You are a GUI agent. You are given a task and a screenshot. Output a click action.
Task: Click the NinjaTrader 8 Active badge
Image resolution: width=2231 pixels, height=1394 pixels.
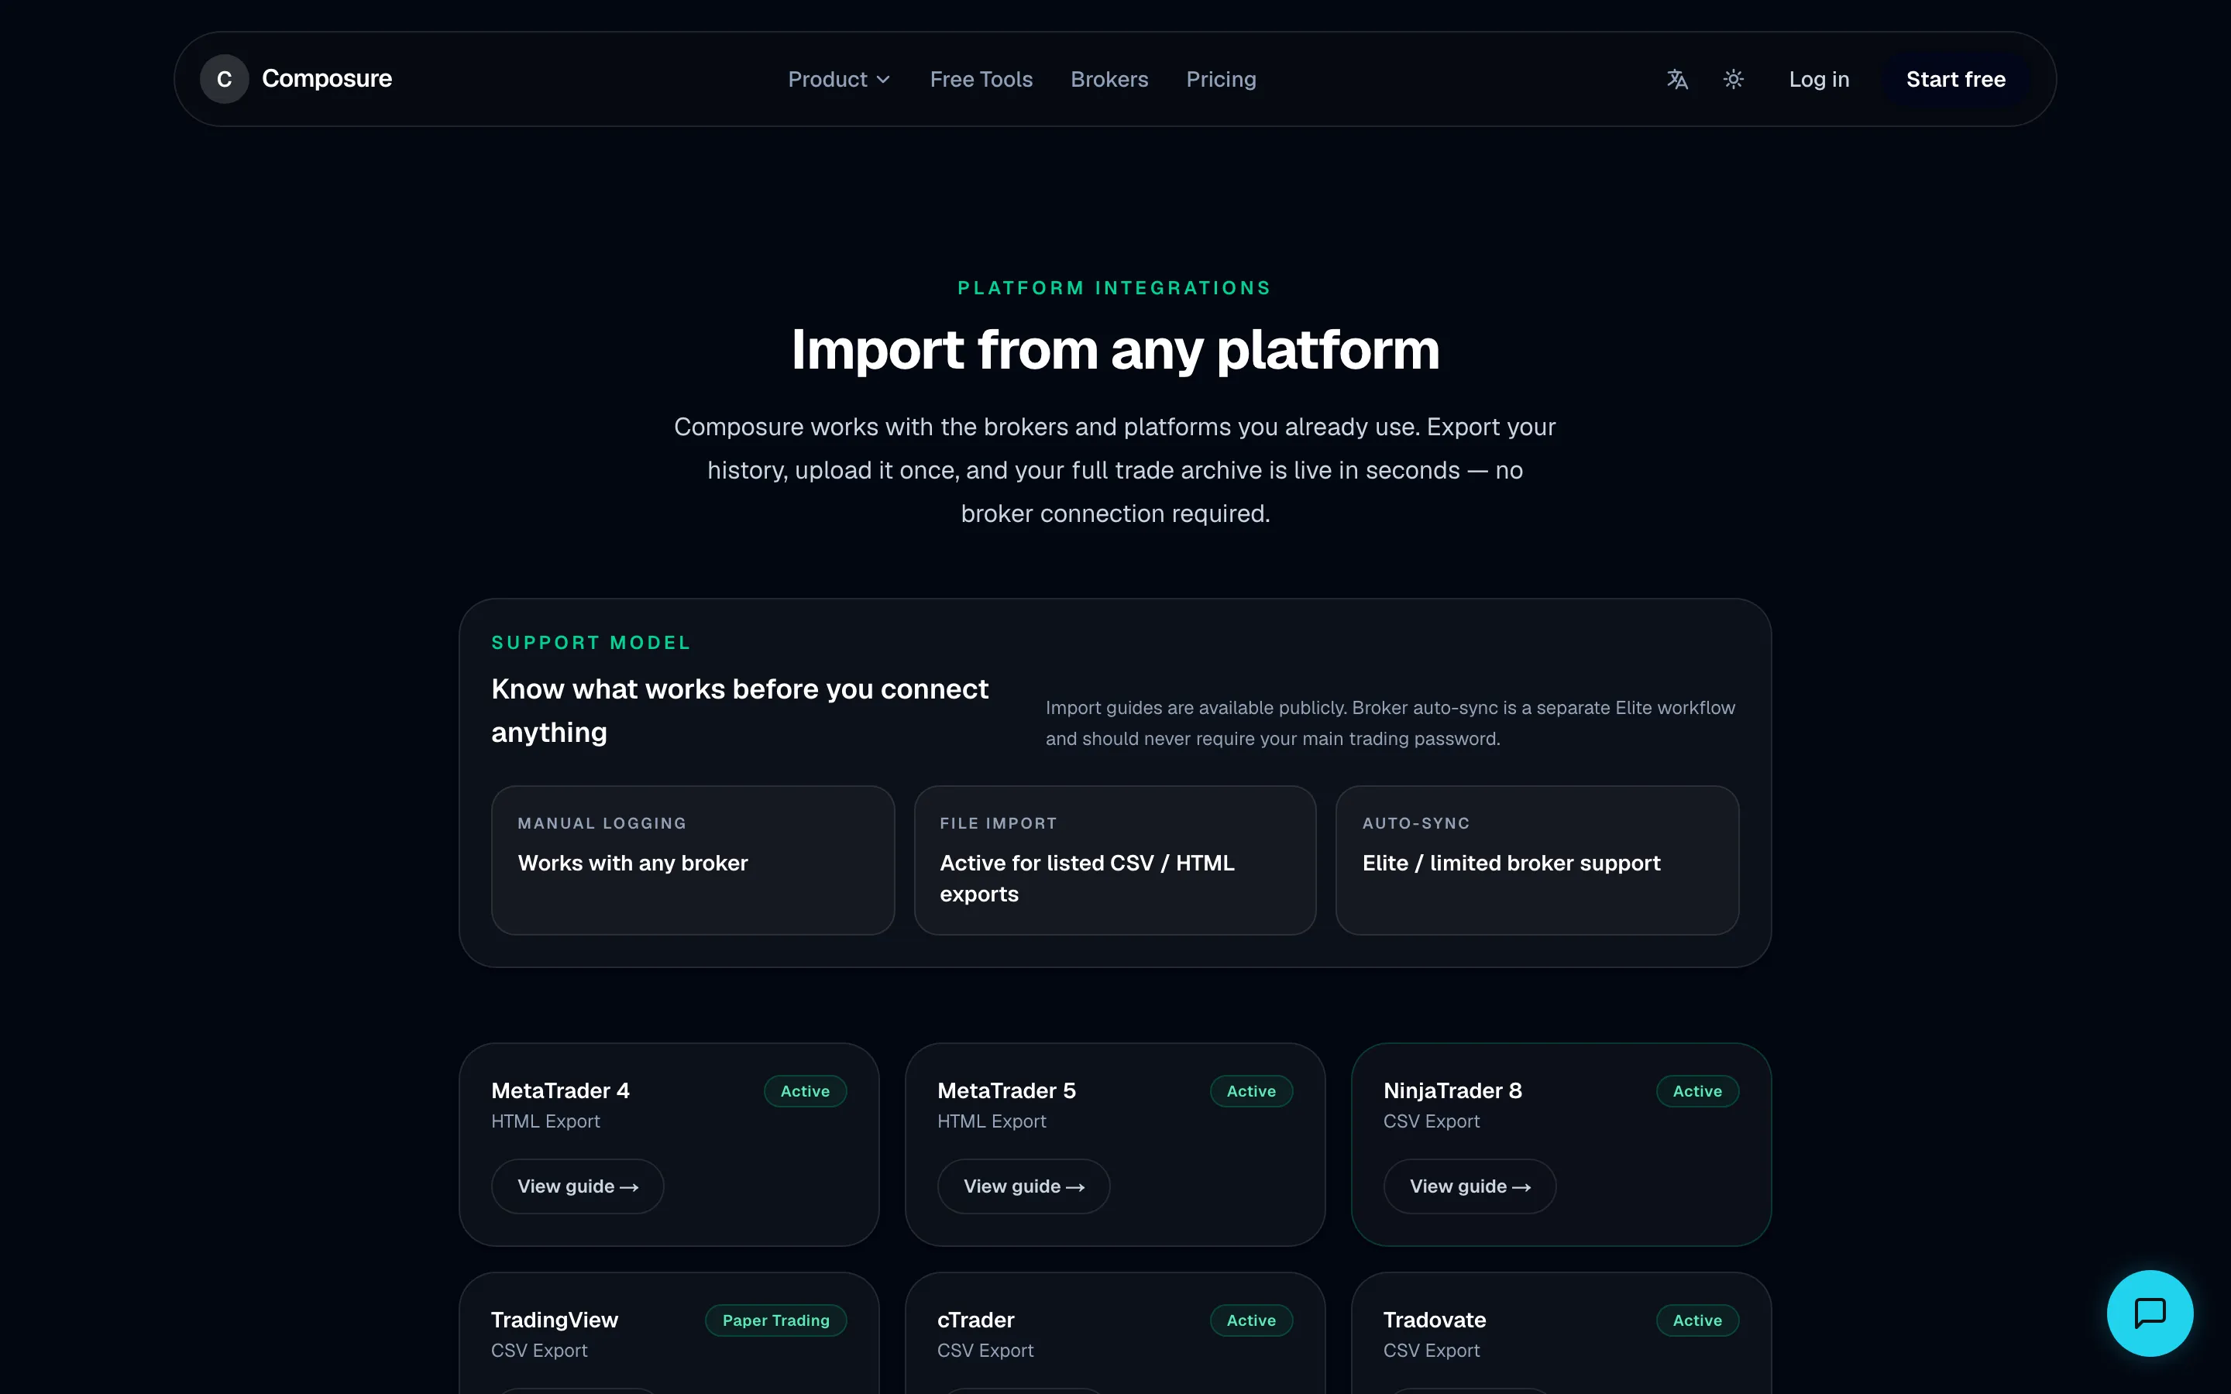click(x=1697, y=1090)
